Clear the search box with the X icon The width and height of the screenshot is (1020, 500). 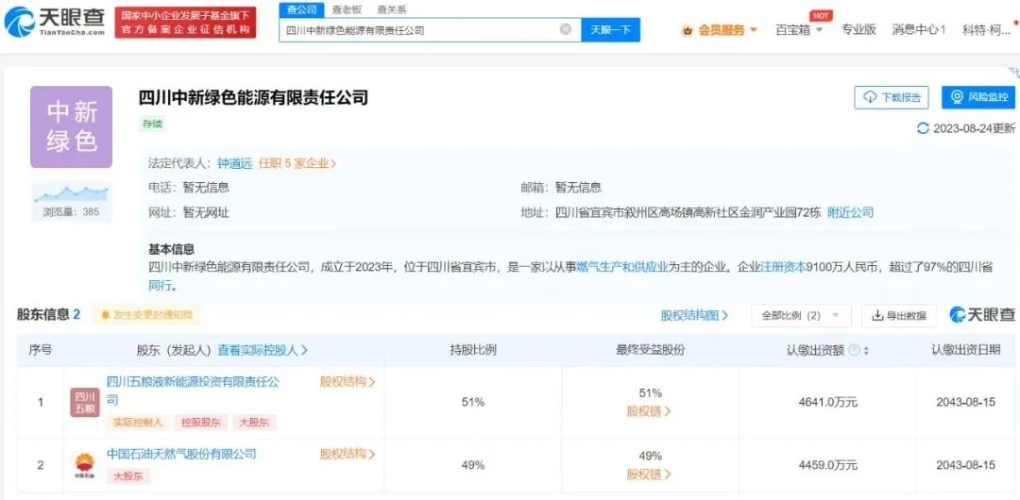pos(566,29)
